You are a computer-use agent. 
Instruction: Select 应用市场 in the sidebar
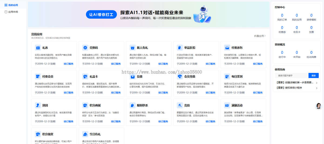[x=13, y=12]
